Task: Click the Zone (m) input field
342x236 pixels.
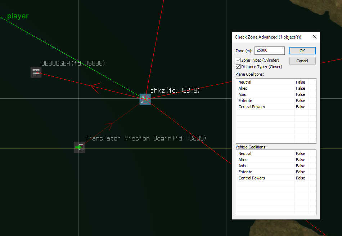Action: point(270,50)
